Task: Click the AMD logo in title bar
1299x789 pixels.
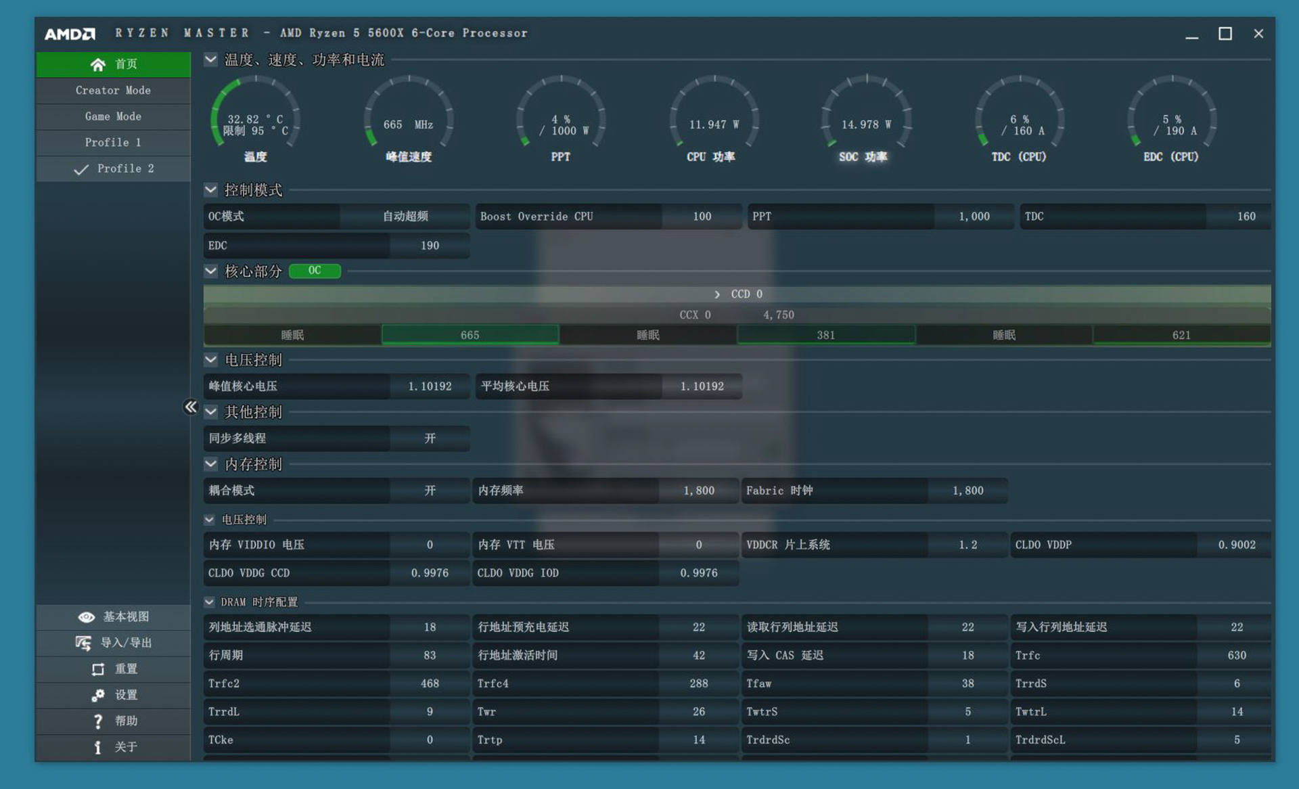Action: coord(70,34)
